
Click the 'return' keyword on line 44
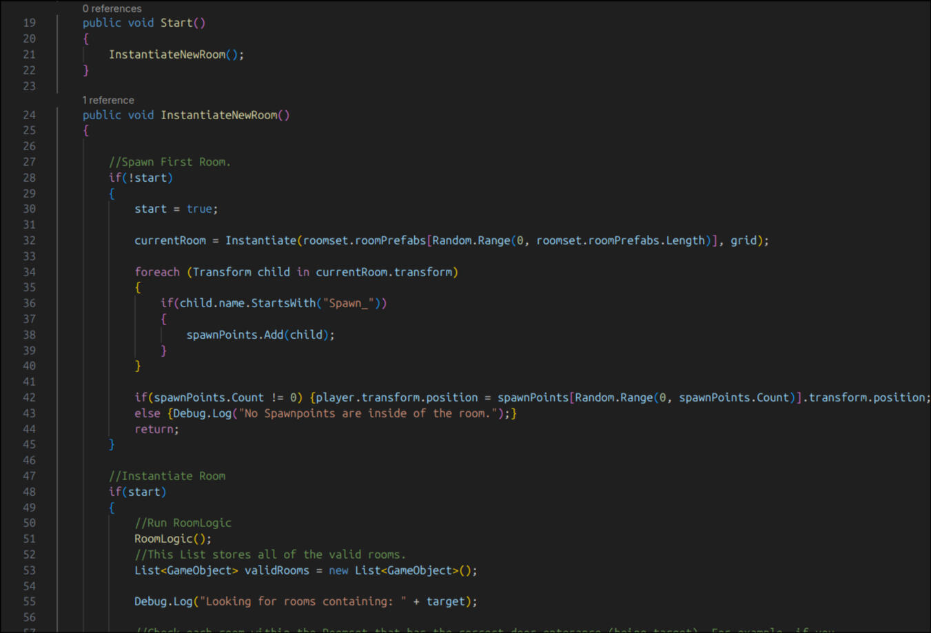[x=154, y=429]
